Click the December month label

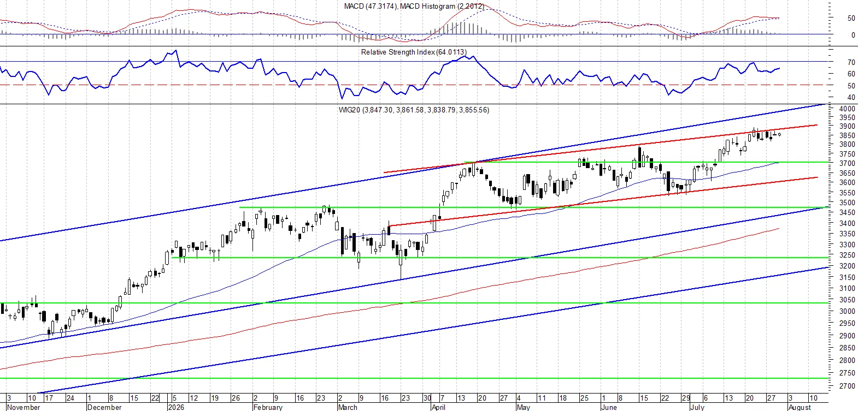point(104,407)
